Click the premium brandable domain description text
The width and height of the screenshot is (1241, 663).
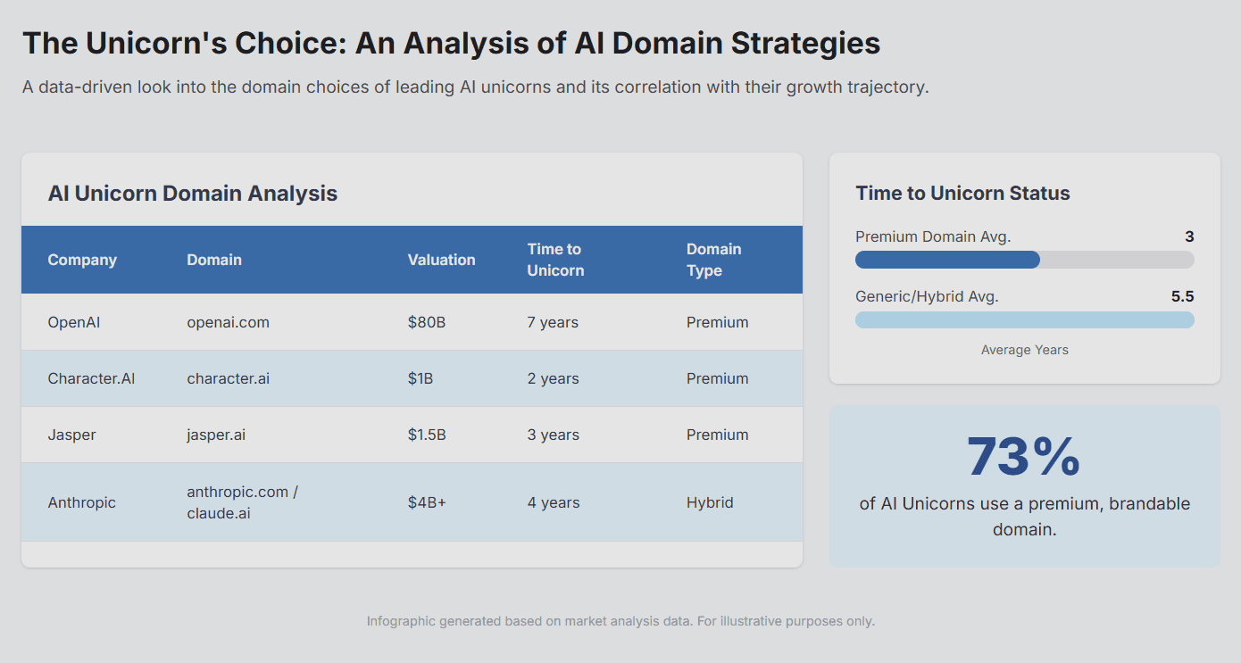(1025, 517)
